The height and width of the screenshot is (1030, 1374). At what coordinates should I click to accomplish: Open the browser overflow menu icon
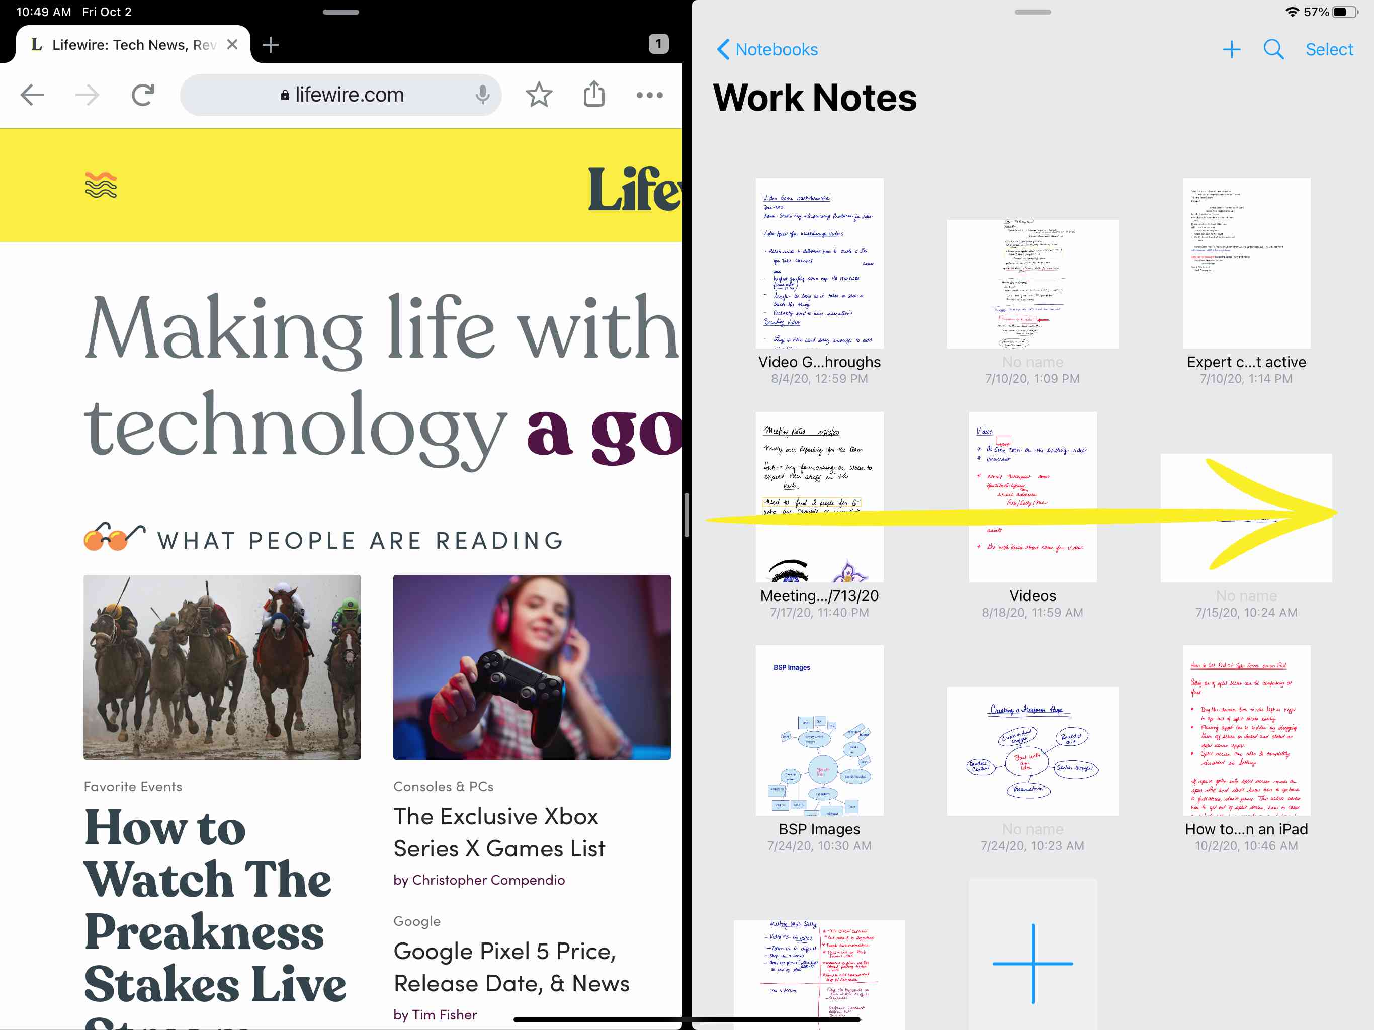650,94
